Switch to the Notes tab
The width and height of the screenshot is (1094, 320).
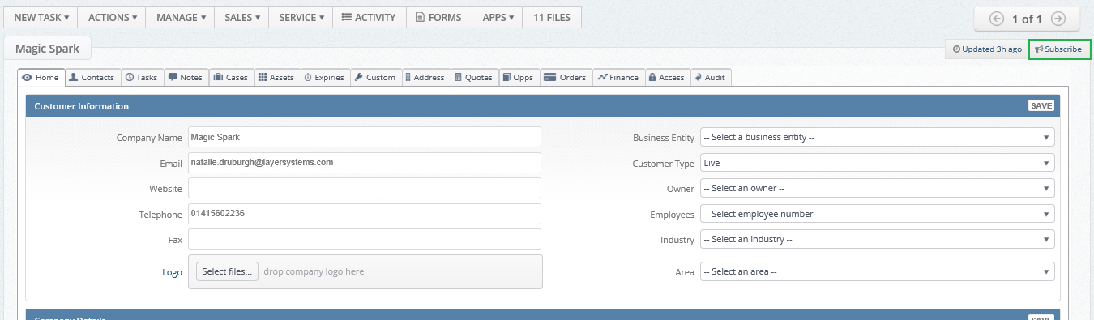click(x=186, y=77)
